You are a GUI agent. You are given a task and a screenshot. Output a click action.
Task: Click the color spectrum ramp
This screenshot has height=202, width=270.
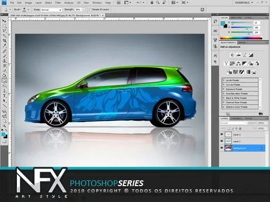(x=241, y=38)
